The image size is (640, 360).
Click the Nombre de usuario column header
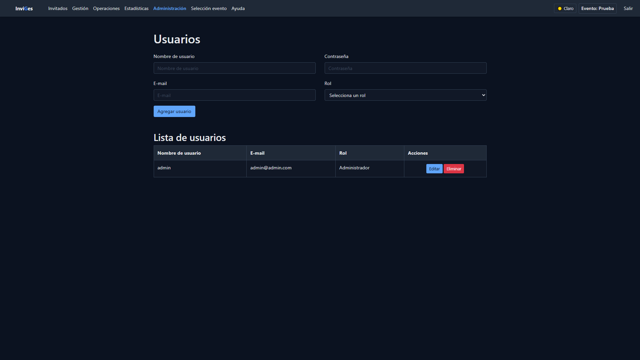(x=179, y=153)
